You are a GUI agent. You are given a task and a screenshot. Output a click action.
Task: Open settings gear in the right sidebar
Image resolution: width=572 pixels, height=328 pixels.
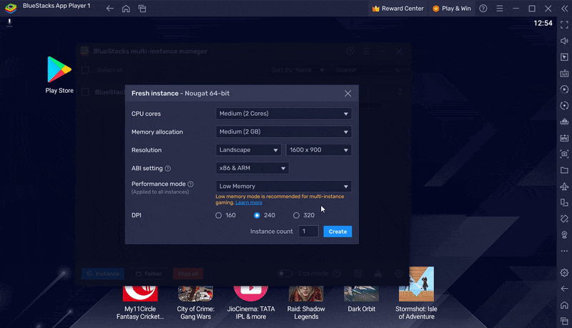coord(564,272)
